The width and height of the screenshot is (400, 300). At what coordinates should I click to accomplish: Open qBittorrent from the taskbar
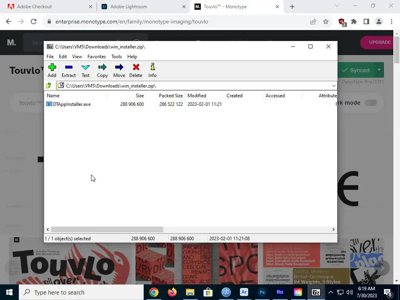coord(226,292)
